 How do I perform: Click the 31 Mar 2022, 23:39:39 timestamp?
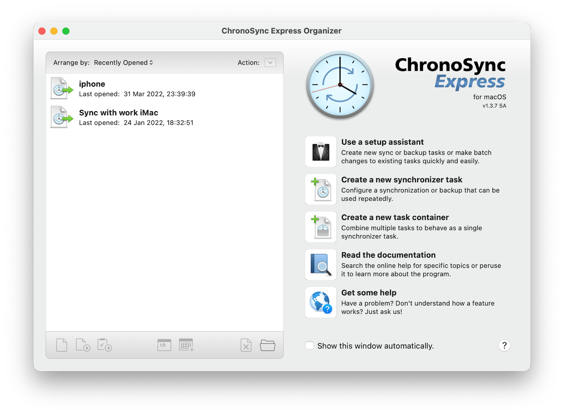click(159, 94)
